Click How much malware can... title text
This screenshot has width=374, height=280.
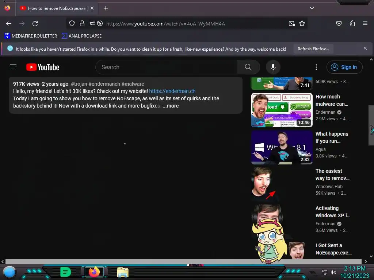(332, 100)
